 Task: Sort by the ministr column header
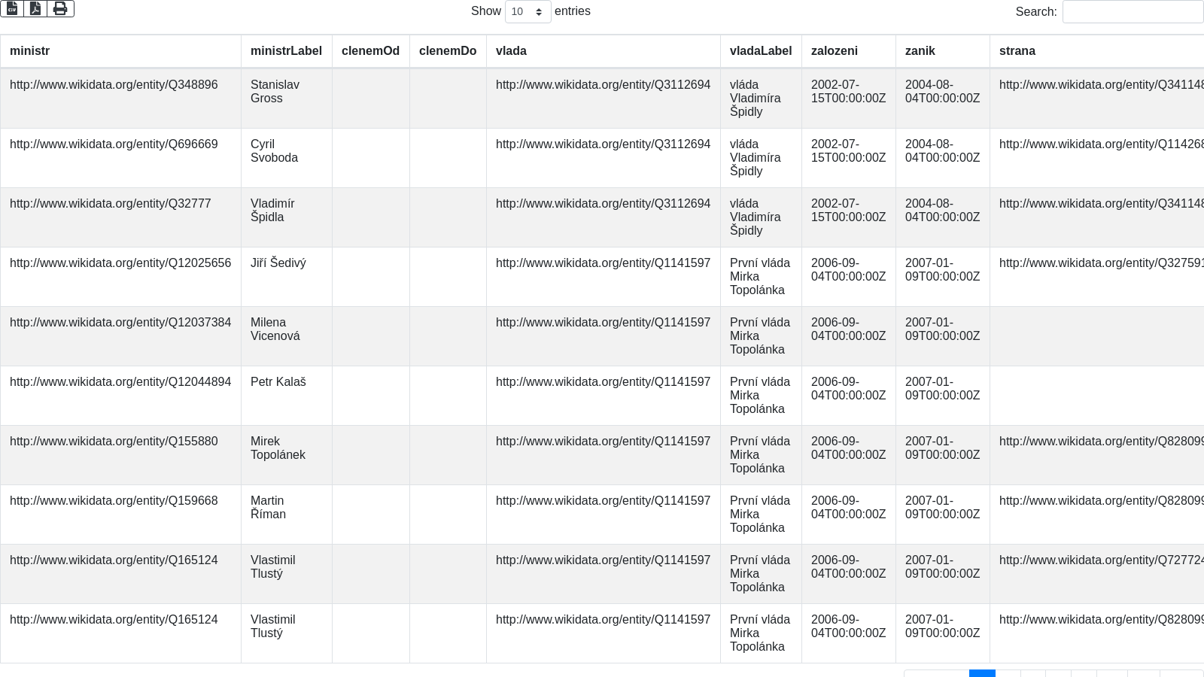(x=30, y=51)
